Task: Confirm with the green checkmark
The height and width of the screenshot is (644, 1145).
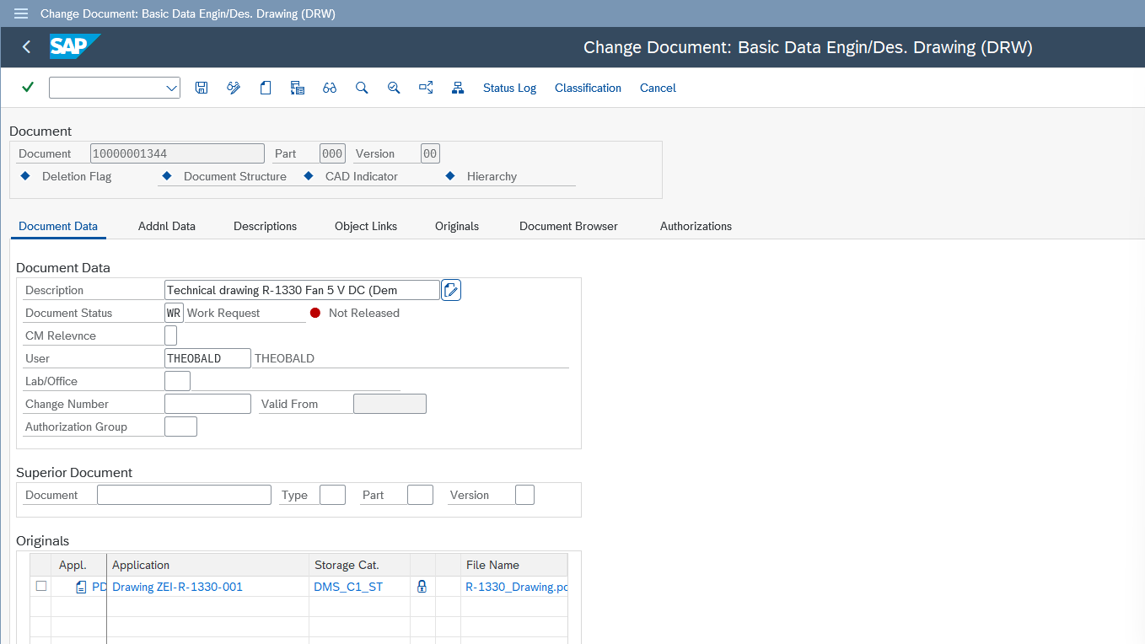Action: [x=28, y=88]
